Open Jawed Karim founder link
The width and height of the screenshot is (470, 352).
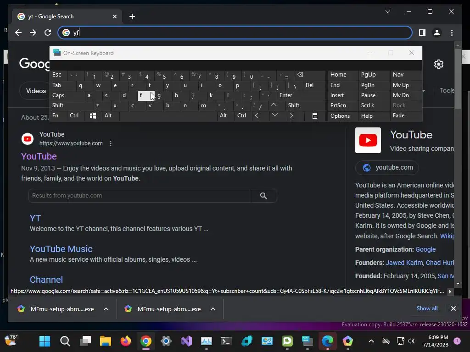[x=404, y=263]
